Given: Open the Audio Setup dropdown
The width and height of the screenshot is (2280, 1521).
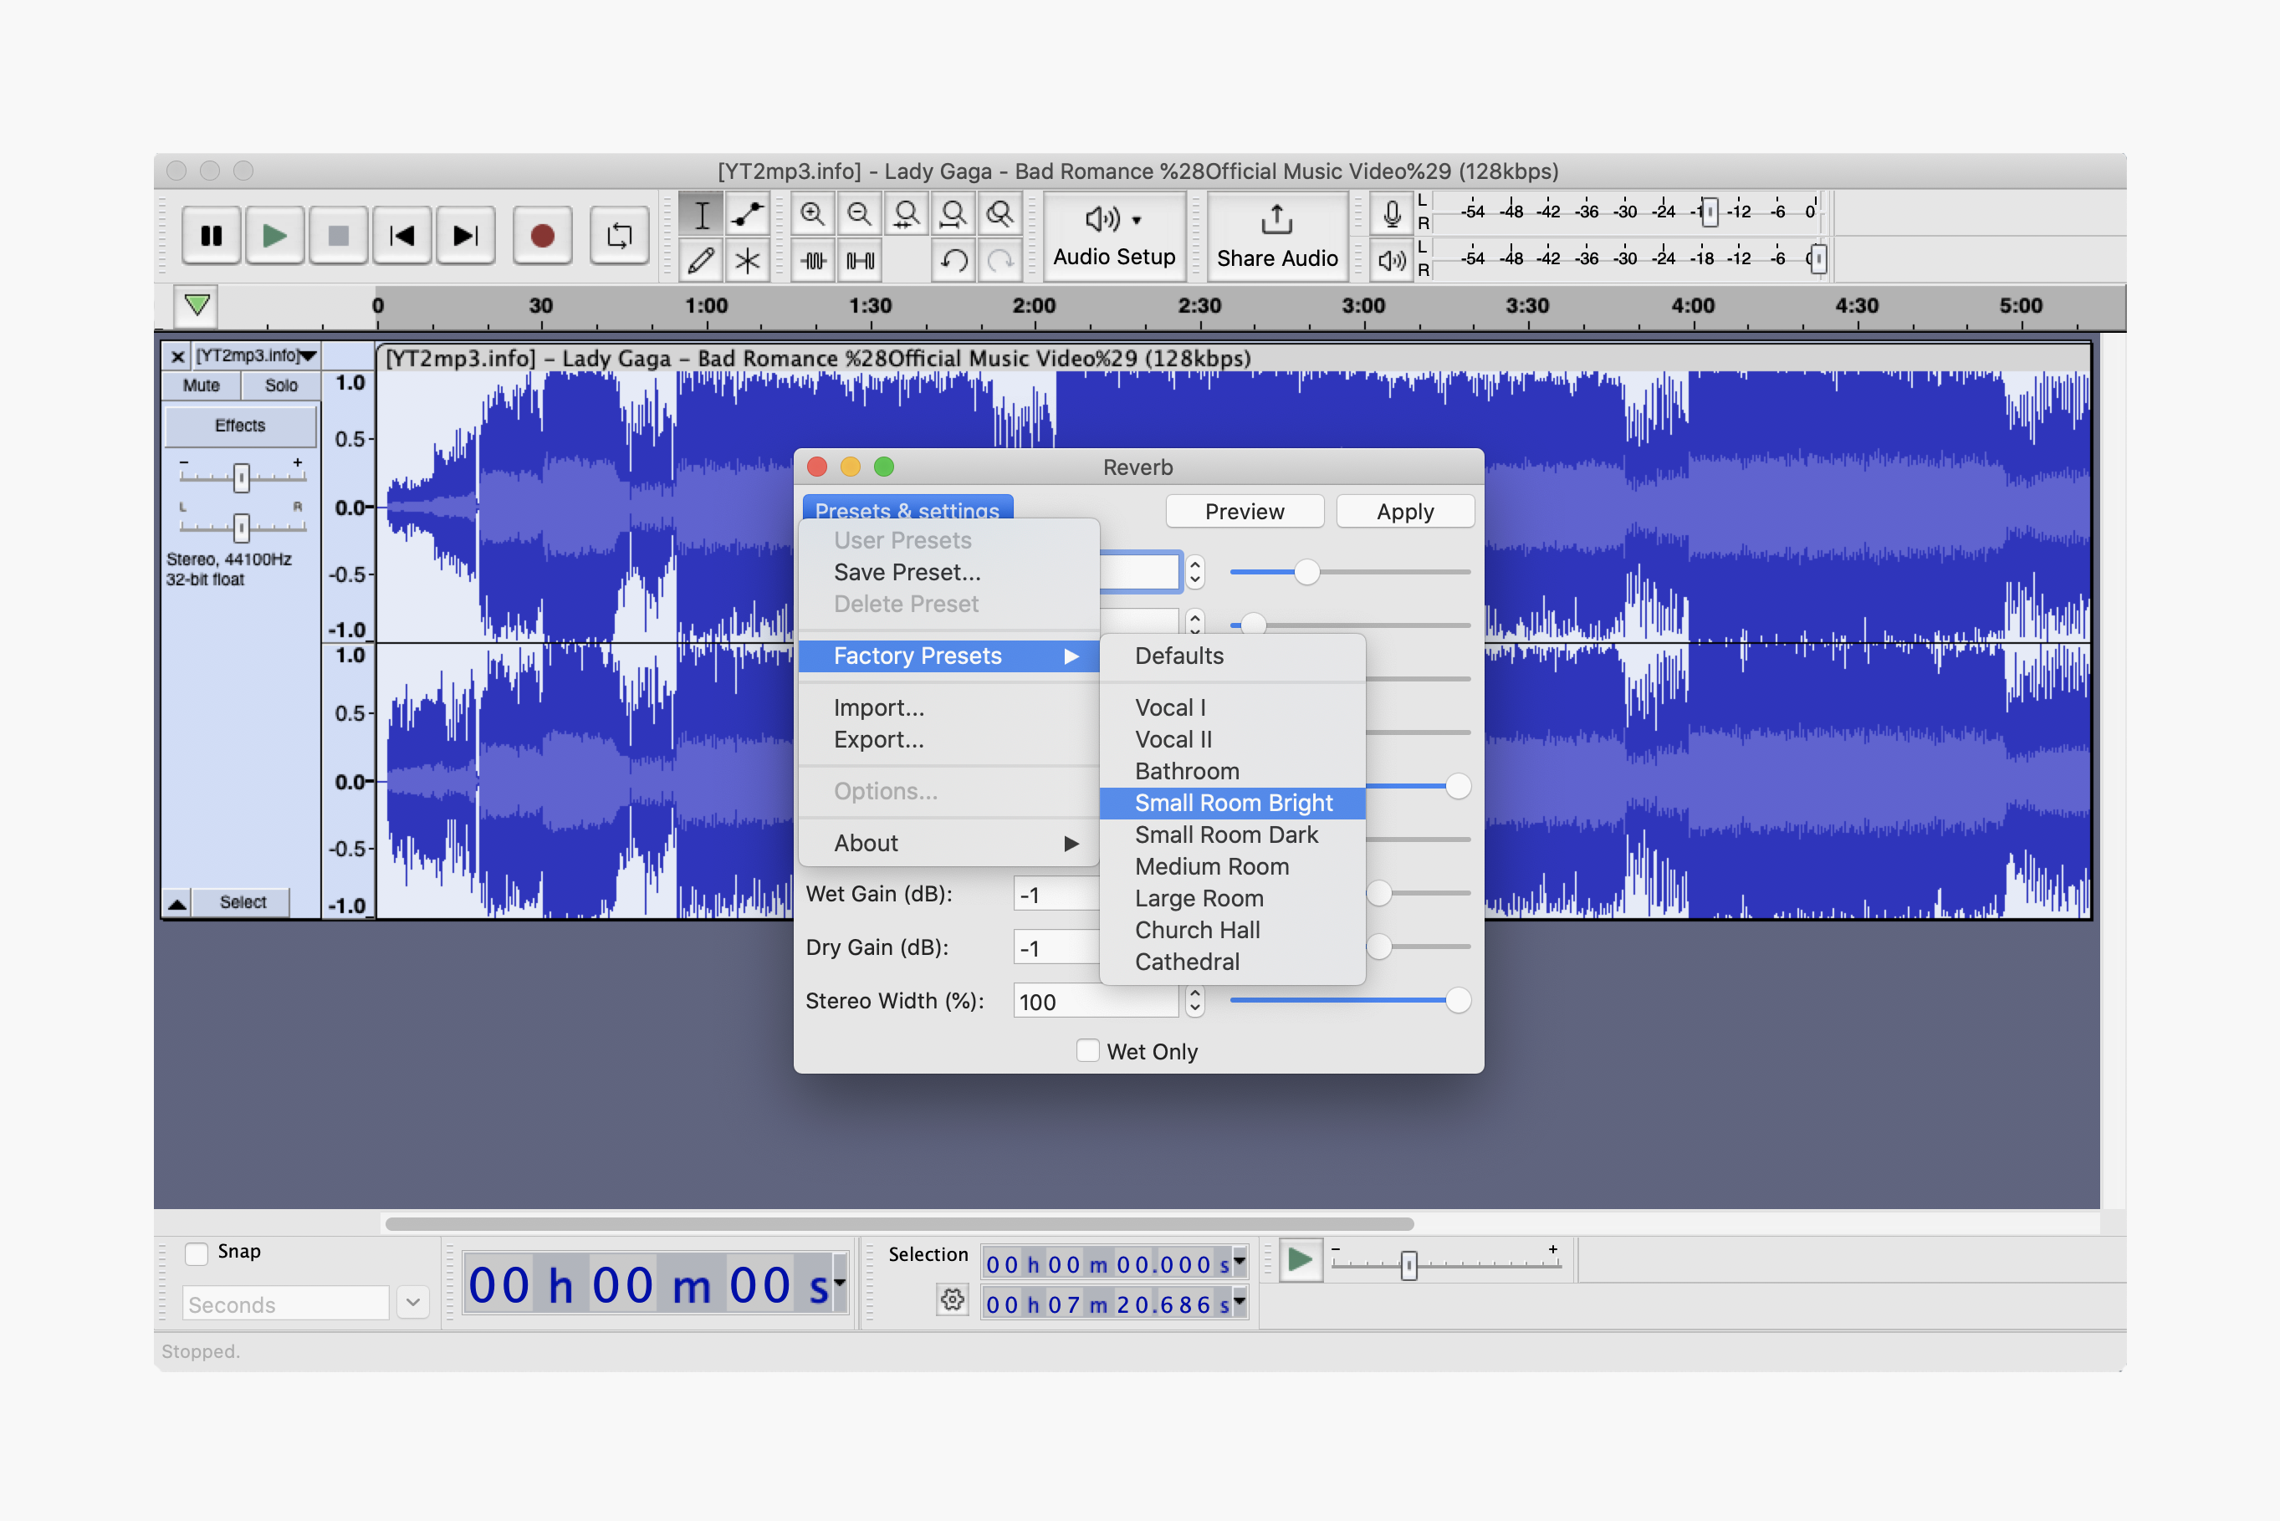Looking at the screenshot, I should [x=1114, y=237].
